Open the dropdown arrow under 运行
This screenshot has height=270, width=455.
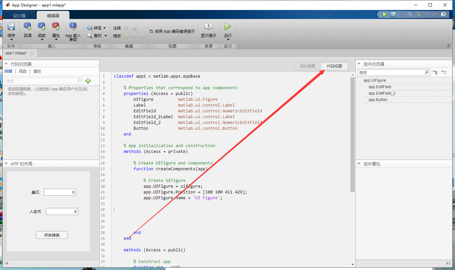pos(228,40)
